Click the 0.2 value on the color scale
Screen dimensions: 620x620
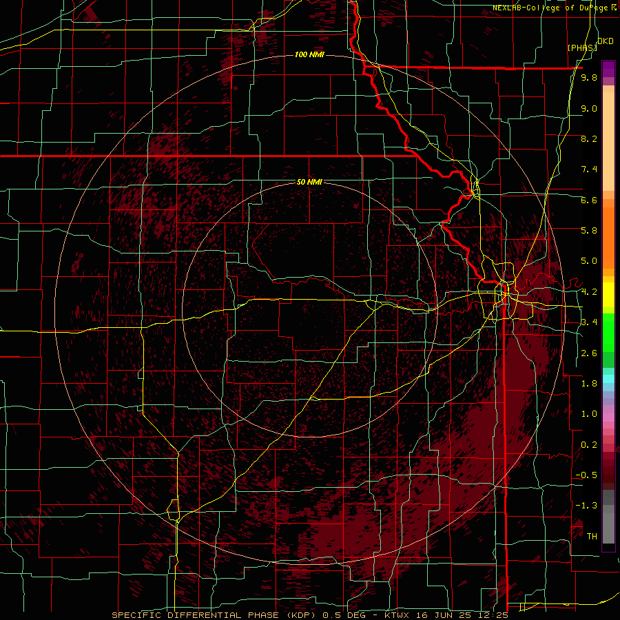point(589,445)
